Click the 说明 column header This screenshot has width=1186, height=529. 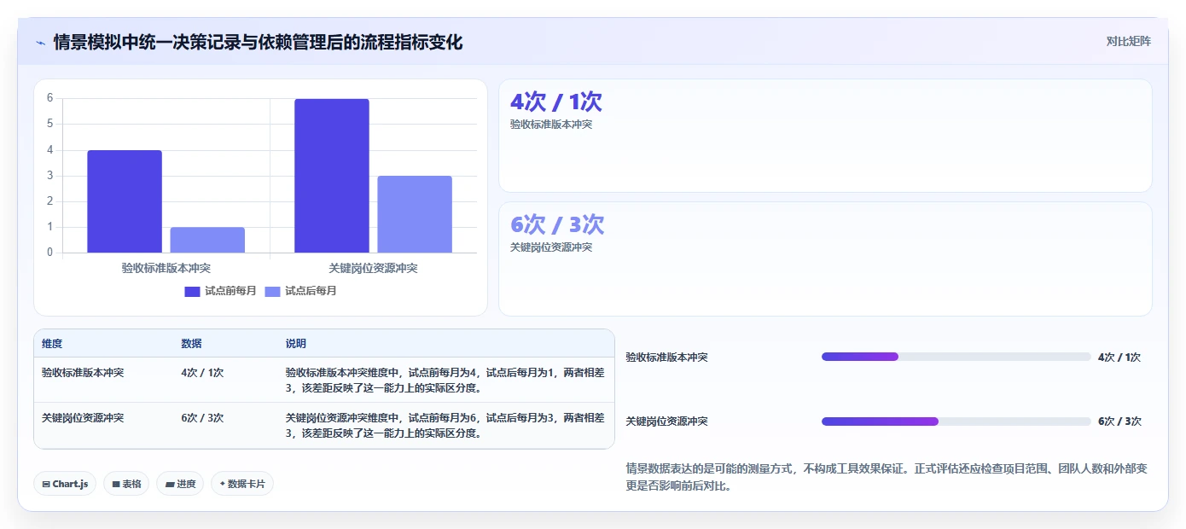tap(296, 344)
